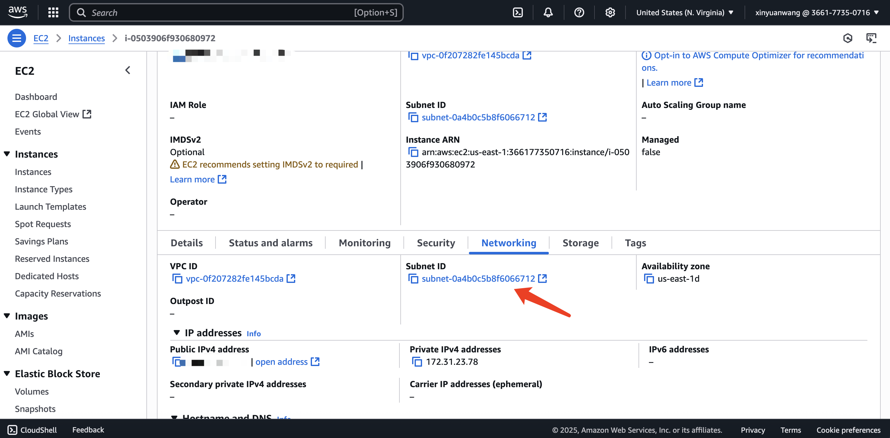
Task: Open the help question mark menu
Action: click(579, 12)
